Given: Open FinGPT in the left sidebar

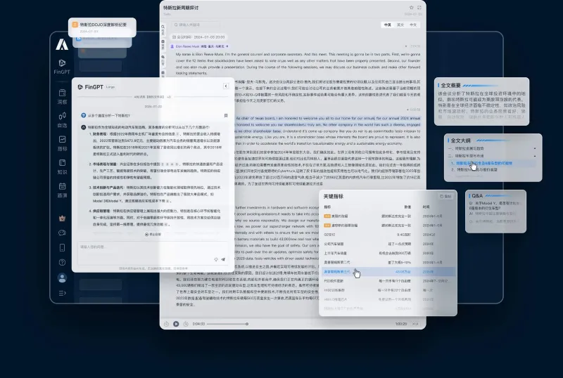Looking at the screenshot, I should pyautogui.click(x=62, y=67).
